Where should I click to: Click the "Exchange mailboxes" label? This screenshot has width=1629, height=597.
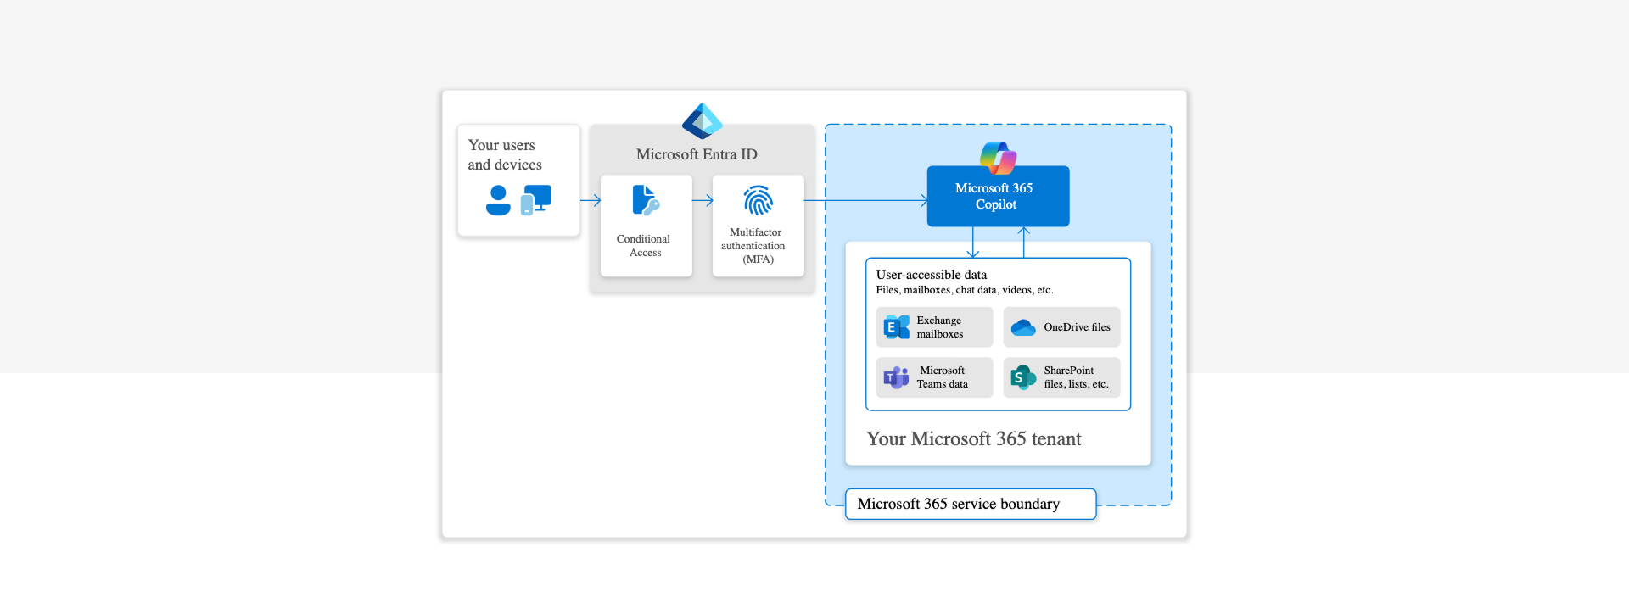pyautogui.click(x=940, y=327)
